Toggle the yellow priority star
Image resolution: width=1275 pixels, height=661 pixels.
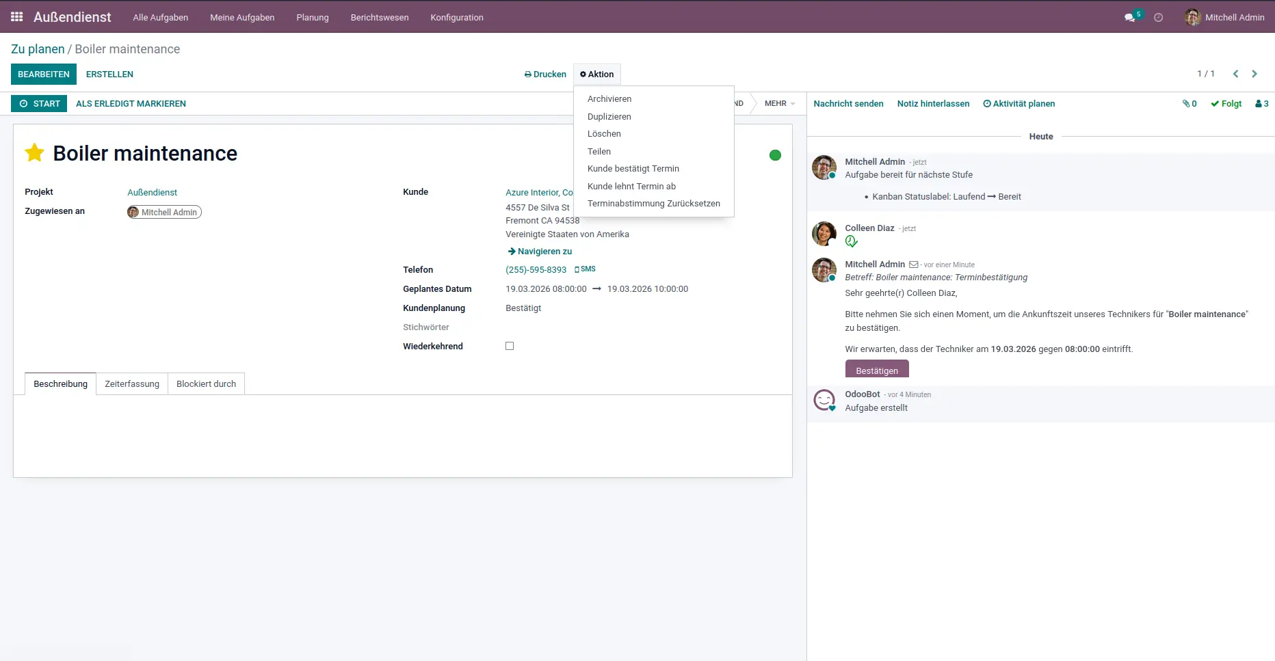pos(34,153)
